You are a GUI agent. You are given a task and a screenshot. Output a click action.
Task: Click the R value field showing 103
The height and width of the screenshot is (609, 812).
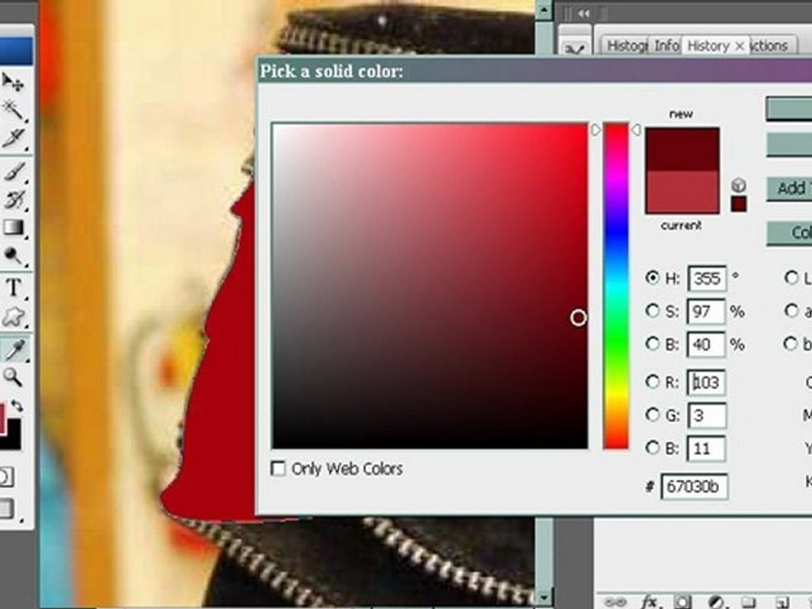pos(707,382)
